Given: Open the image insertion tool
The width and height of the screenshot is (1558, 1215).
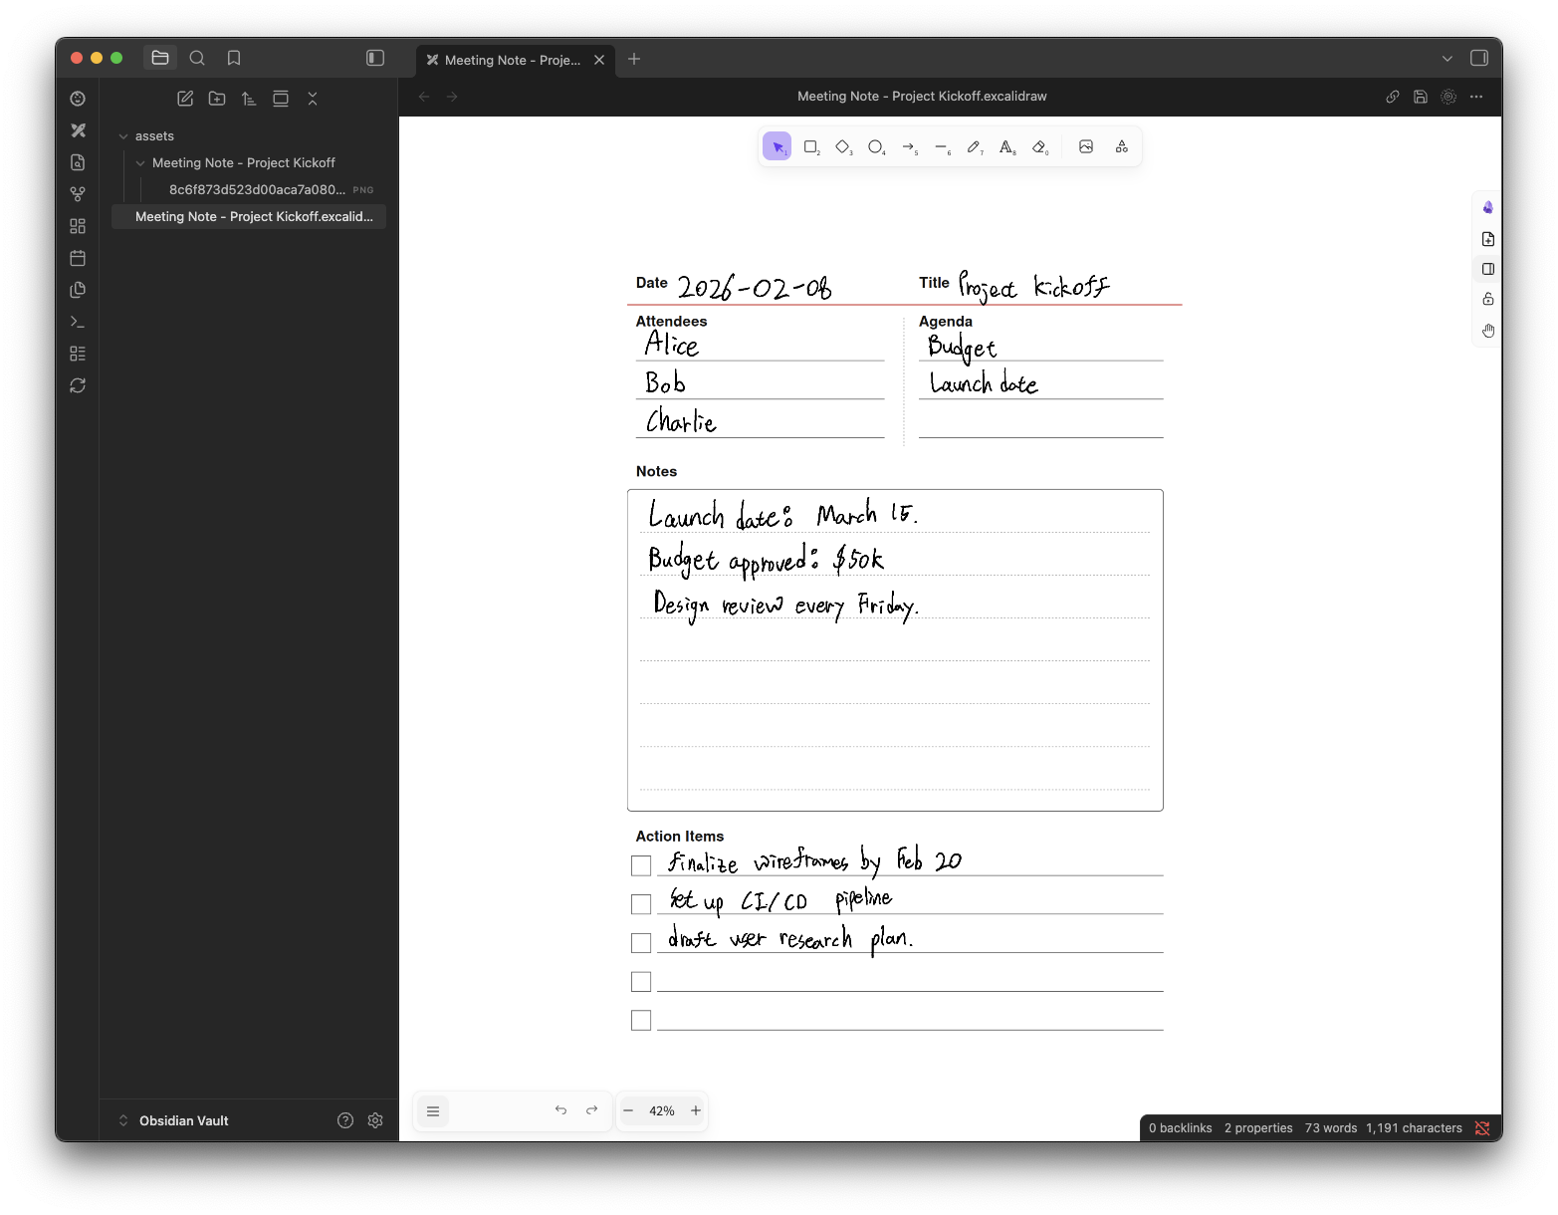Looking at the screenshot, I should click(1085, 146).
